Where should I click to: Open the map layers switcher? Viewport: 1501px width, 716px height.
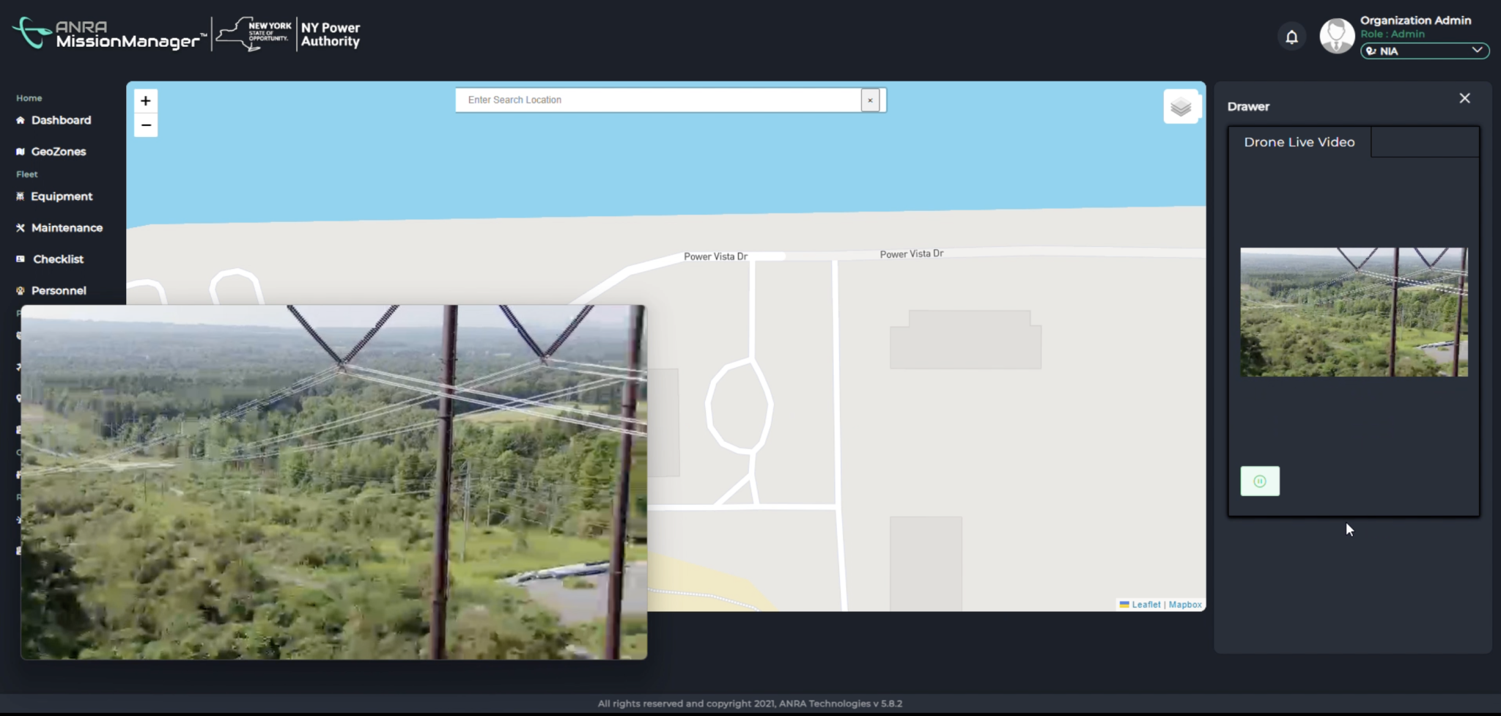tap(1181, 106)
